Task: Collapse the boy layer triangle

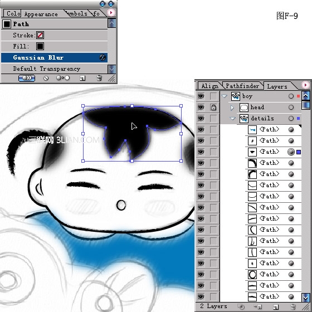Action: (x=225, y=96)
